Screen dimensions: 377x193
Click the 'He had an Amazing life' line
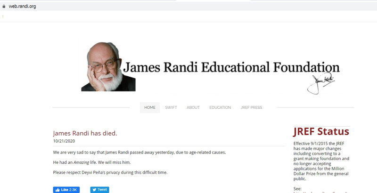92,162
